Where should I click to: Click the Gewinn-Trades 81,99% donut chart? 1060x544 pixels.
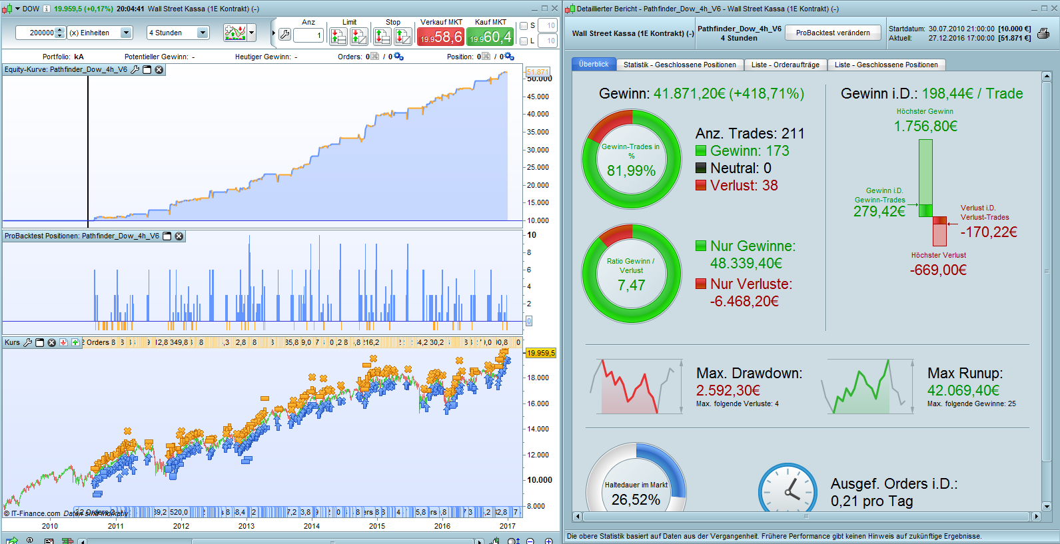click(x=632, y=159)
